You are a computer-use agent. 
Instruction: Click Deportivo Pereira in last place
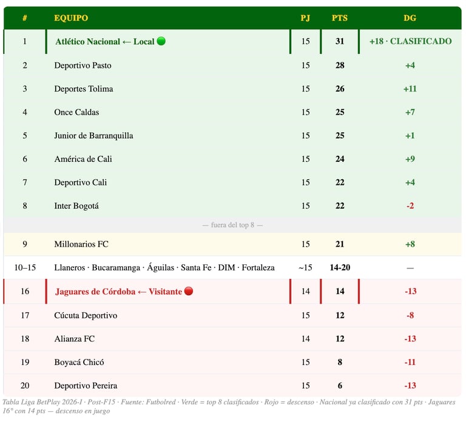tap(86, 386)
